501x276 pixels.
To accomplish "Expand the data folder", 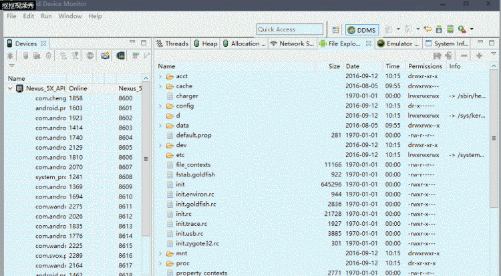I will coord(160,126).
